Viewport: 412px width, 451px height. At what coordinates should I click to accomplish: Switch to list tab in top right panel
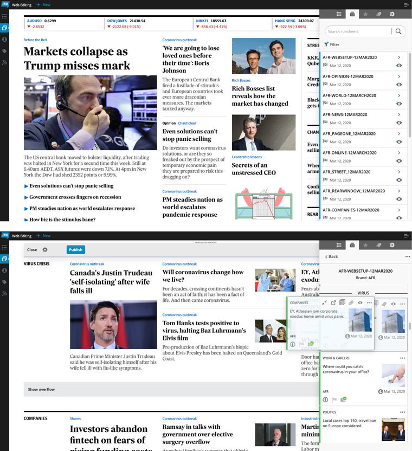tap(339, 14)
